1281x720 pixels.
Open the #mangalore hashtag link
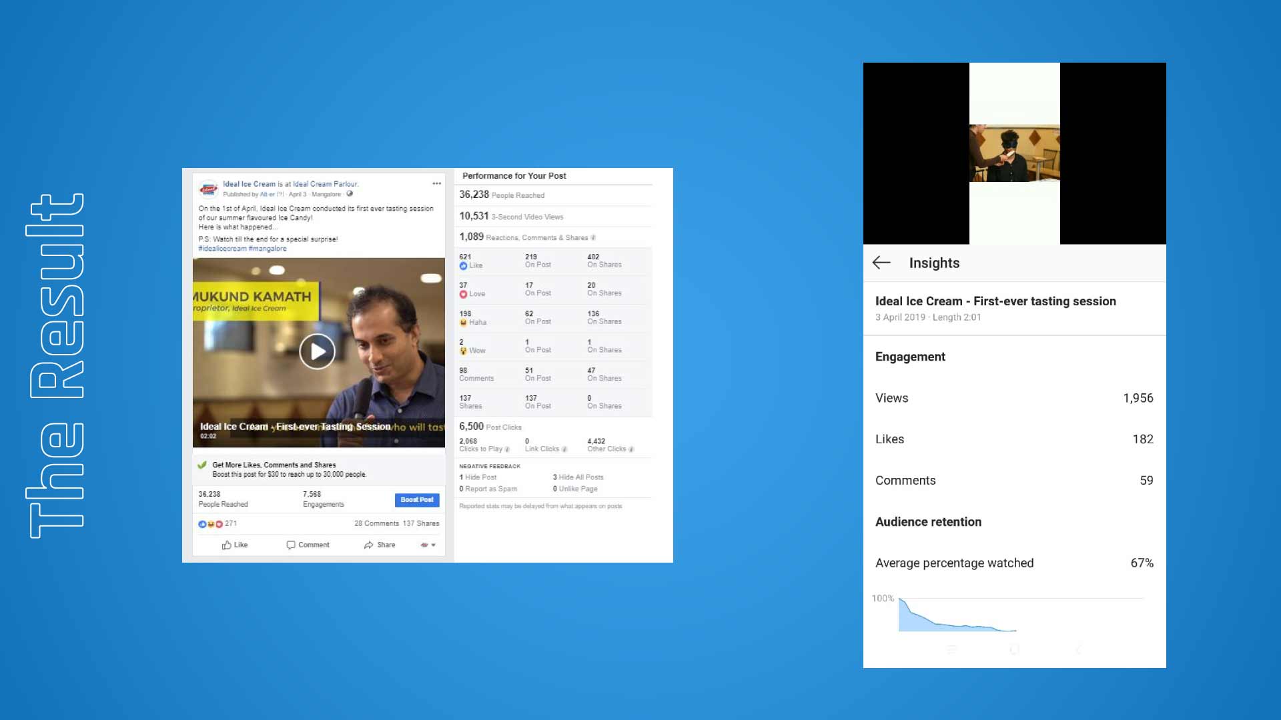(x=268, y=249)
